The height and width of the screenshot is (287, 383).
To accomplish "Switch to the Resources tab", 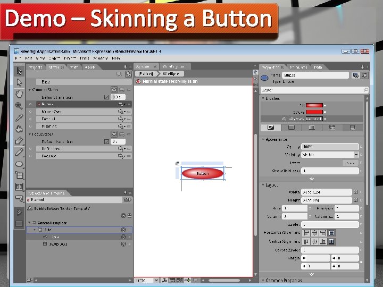I will click(x=298, y=67).
